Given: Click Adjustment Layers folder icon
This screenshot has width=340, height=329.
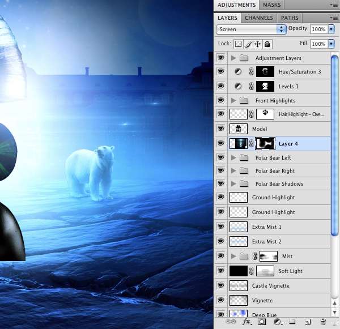Looking at the screenshot, I should click(244, 58).
